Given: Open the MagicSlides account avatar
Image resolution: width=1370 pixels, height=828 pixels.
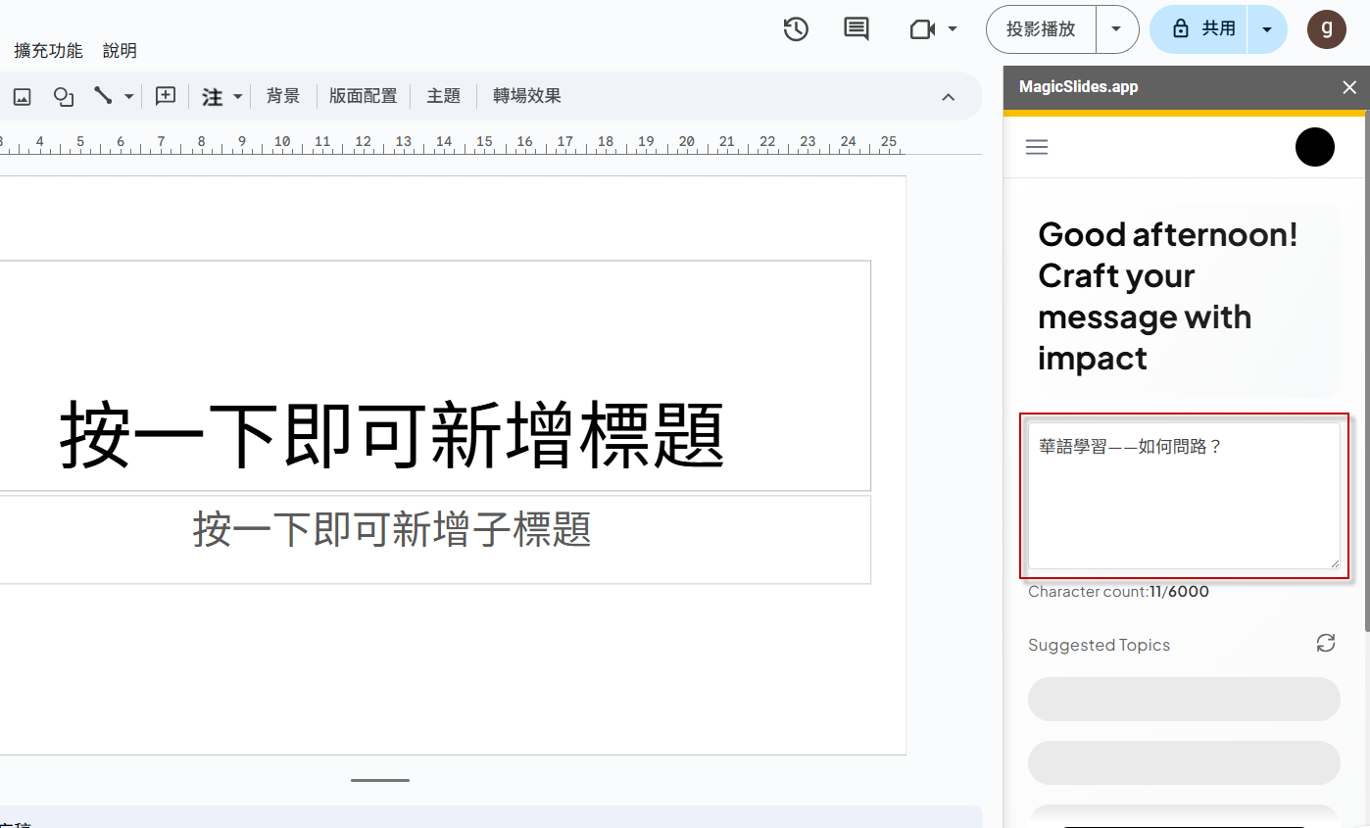Looking at the screenshot, I should coord(1314,147).
